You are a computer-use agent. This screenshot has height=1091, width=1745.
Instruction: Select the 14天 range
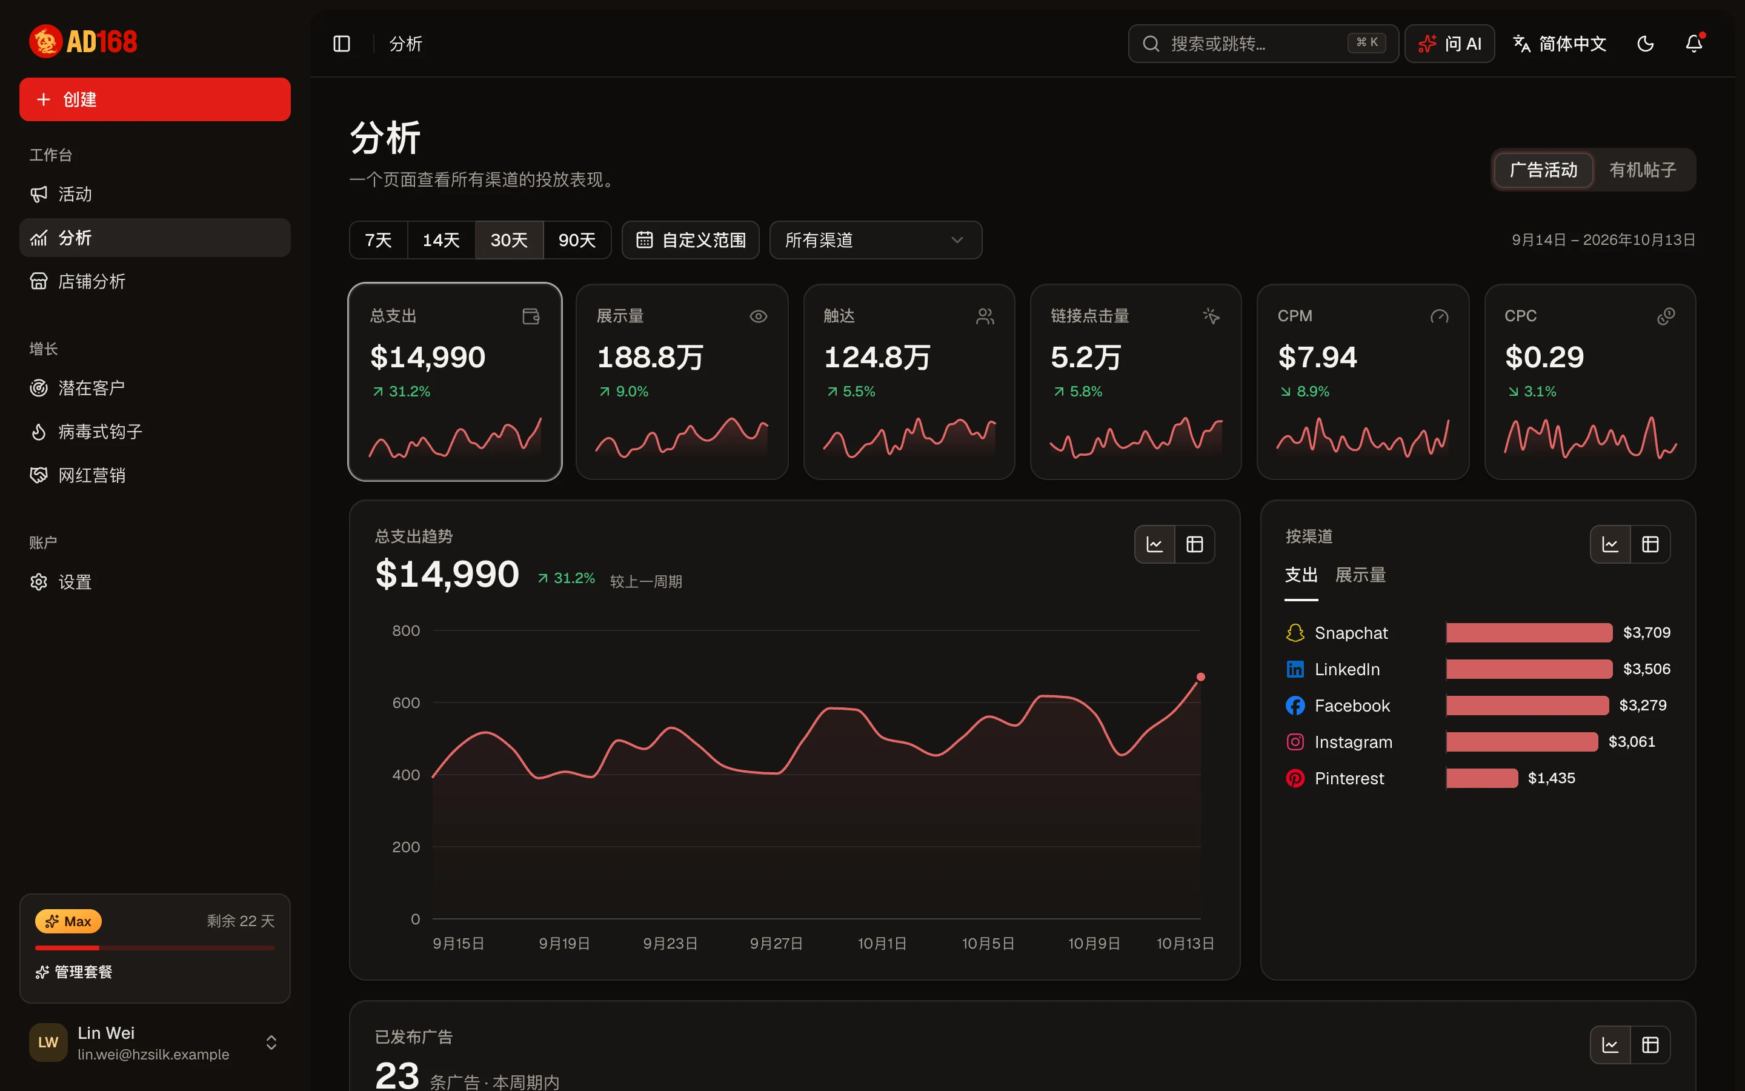[x=441, y=240]
